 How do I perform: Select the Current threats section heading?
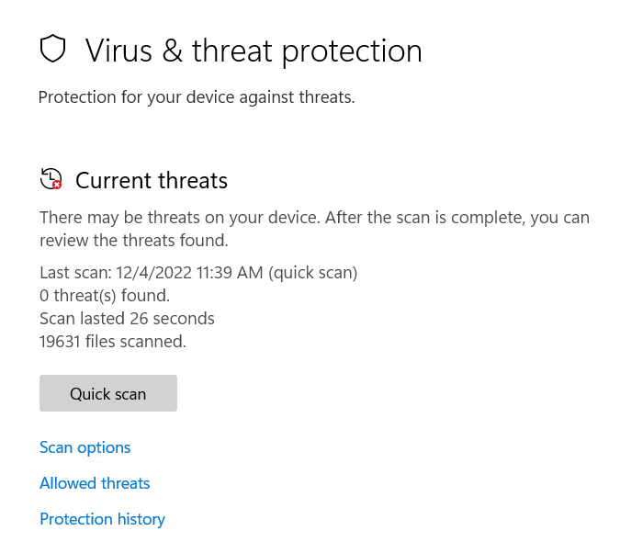pyautogui.click(x=152, y=181)
